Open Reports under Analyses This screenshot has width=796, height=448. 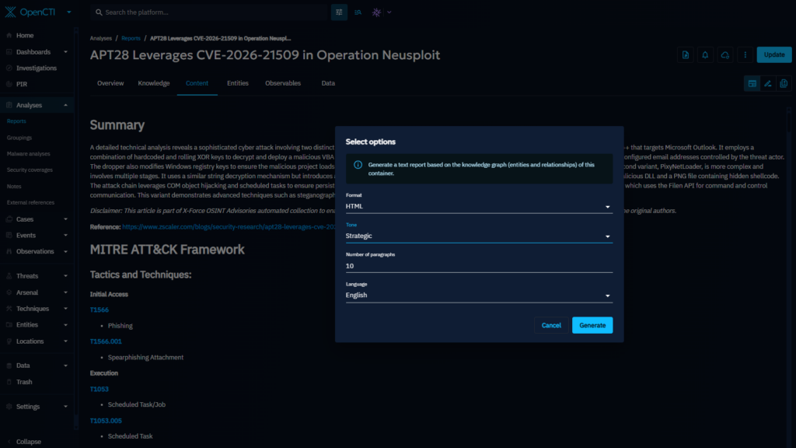[16, 121]
